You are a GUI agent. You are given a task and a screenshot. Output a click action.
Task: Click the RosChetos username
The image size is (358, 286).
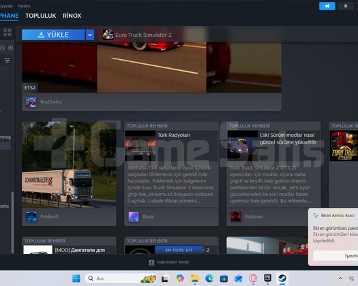click(x=51, y=101)
